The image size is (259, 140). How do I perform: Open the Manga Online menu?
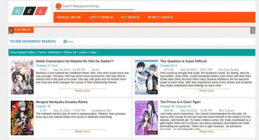pyautogui.click(x=69, y=17)
